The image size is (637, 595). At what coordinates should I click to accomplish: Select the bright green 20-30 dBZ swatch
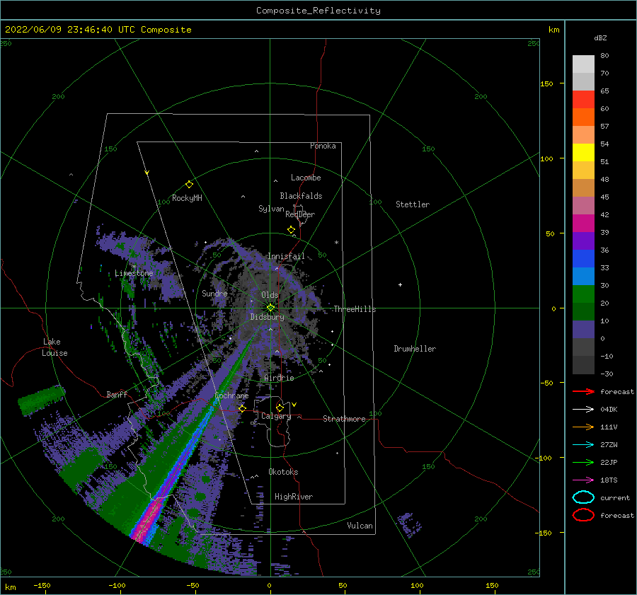(x=583, y=294)
